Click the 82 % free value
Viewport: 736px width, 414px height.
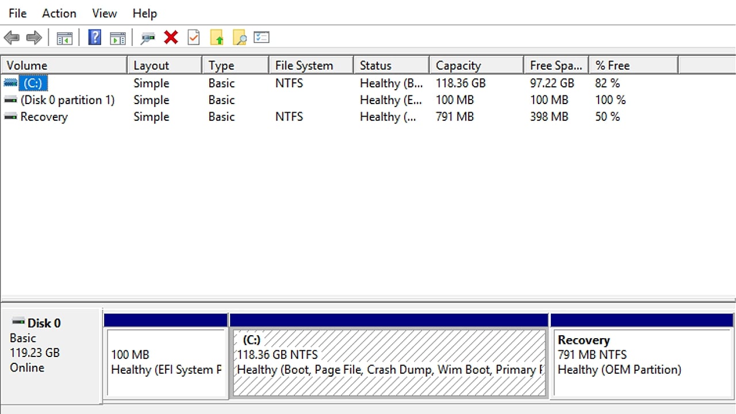(607, 83)
